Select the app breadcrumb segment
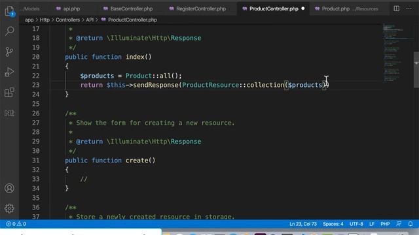Image resolution: width=419 pixels, height=235 pixels. click(29, 20)
